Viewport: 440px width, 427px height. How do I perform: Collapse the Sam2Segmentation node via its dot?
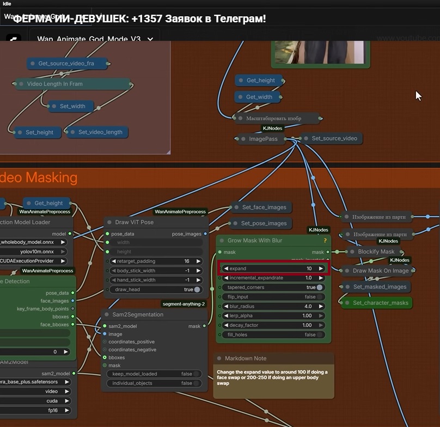pyautogui.click(x=107, y=314)
